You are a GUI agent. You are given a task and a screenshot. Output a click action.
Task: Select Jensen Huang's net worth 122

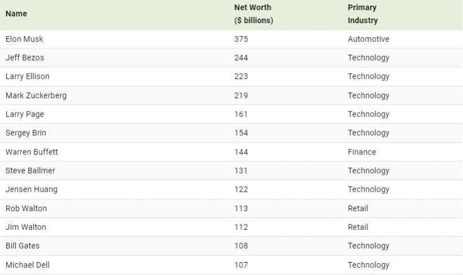click(241, 189)
